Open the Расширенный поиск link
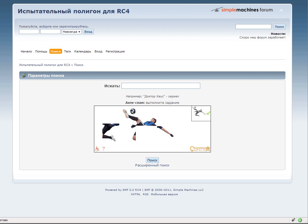Screen dimensions: 308x224 (152, 165)
